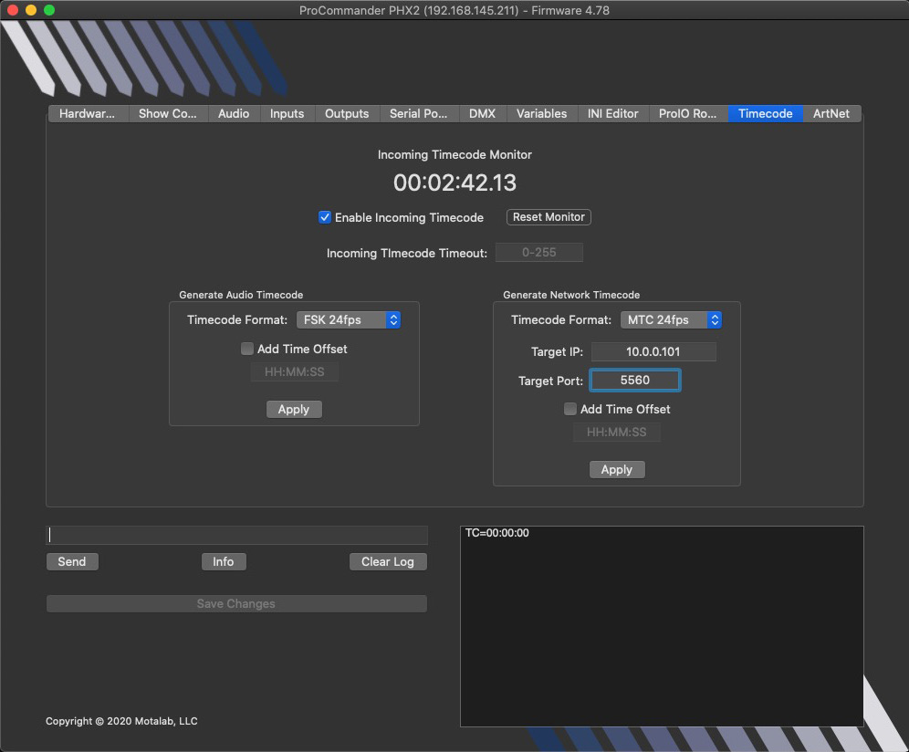The image size is (909, 752).
Task: Clear the log output
Action: coord(388,562)
